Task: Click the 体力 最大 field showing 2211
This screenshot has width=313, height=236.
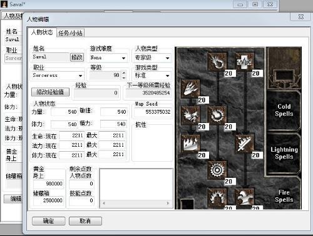Action: 112,155
